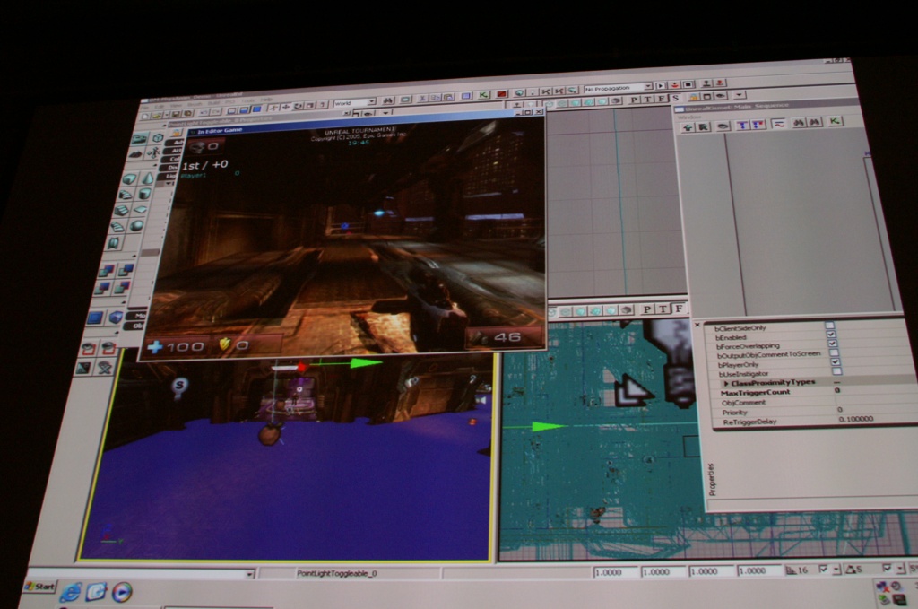Click the ReTriggerDelay value field
This screenshot has height=609, width=918.
pos(853,419)
